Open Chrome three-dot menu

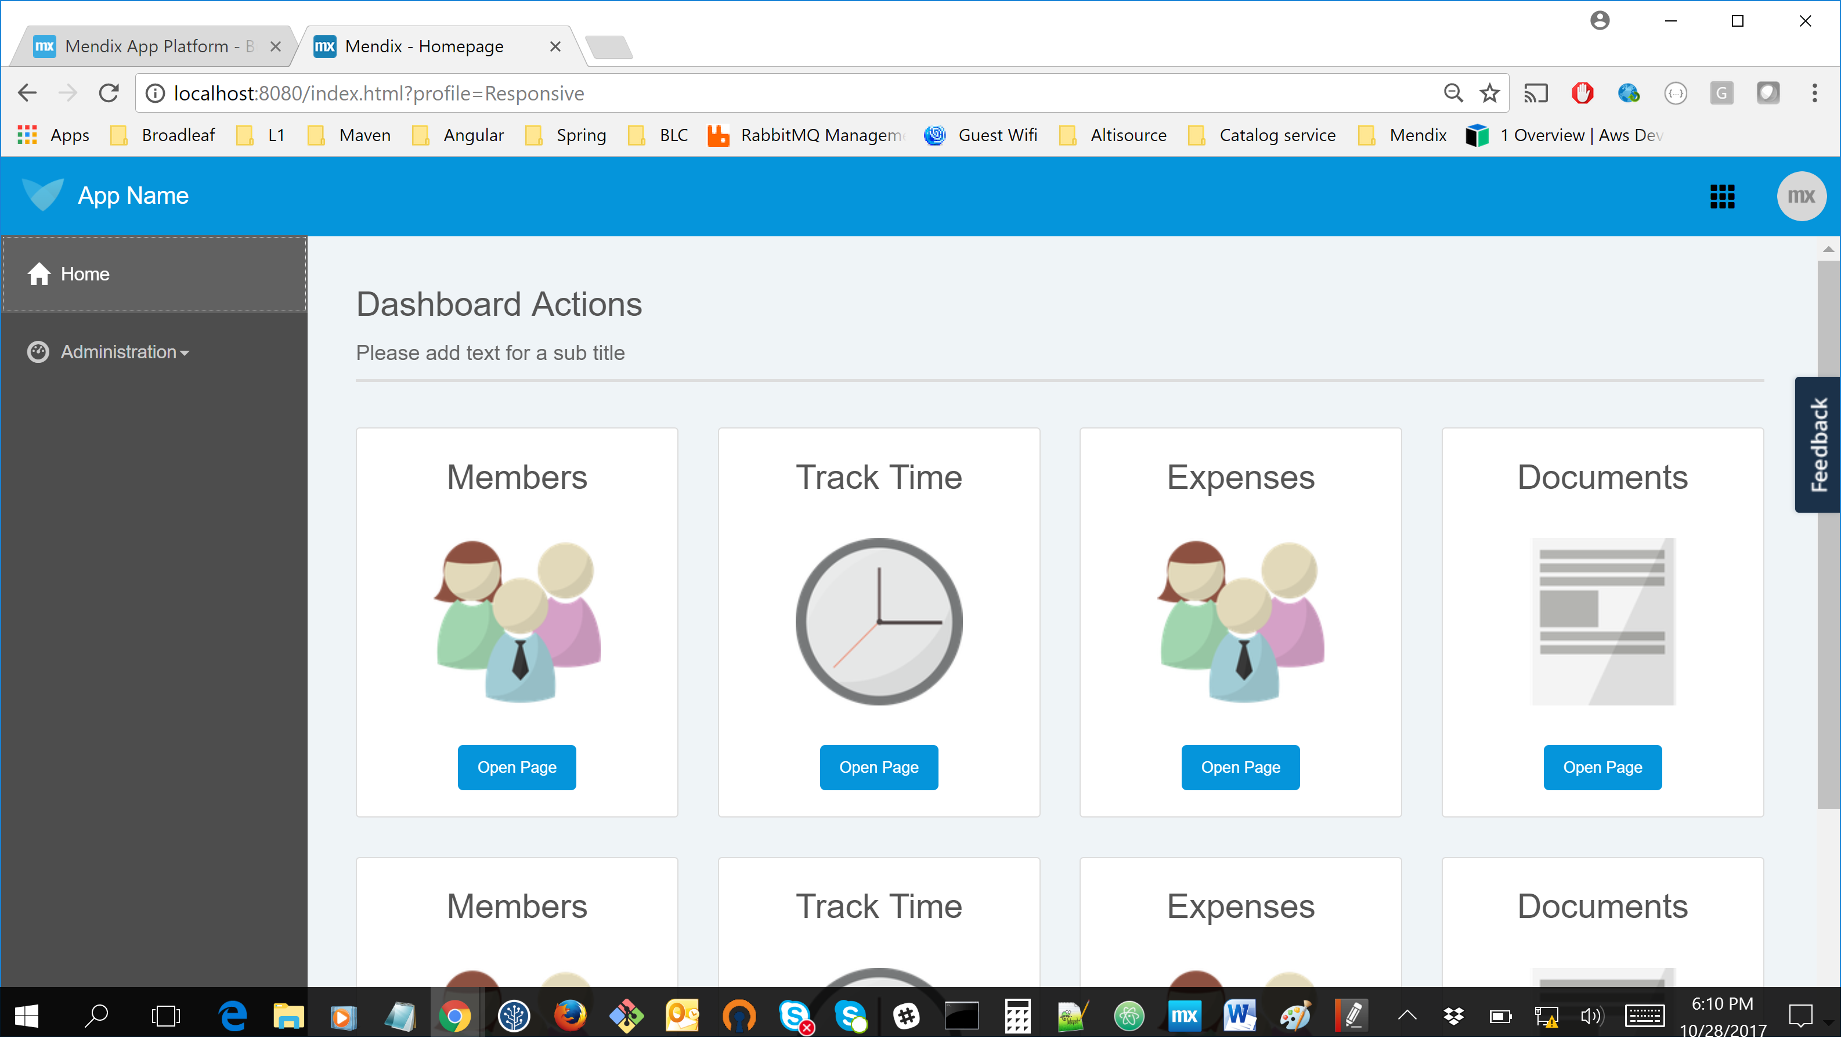click(x=1814, y=93)
